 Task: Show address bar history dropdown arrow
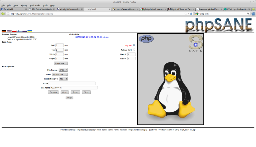pos(188,14)
